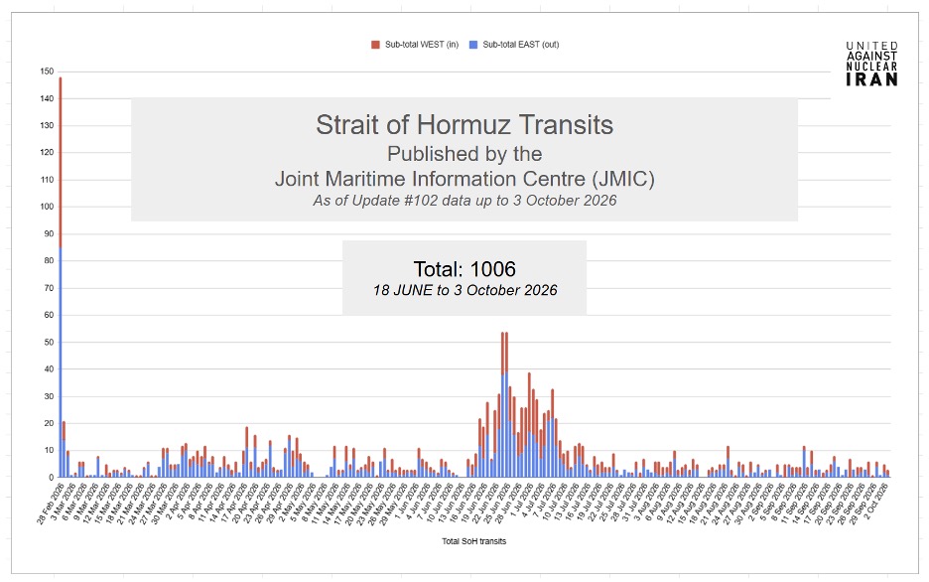Click the 'Total SoH transits' axis title
929x582 pixels.
(474, 541)
